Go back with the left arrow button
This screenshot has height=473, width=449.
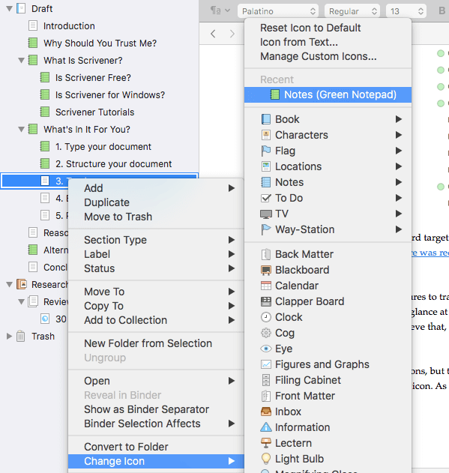click(213, 34)
